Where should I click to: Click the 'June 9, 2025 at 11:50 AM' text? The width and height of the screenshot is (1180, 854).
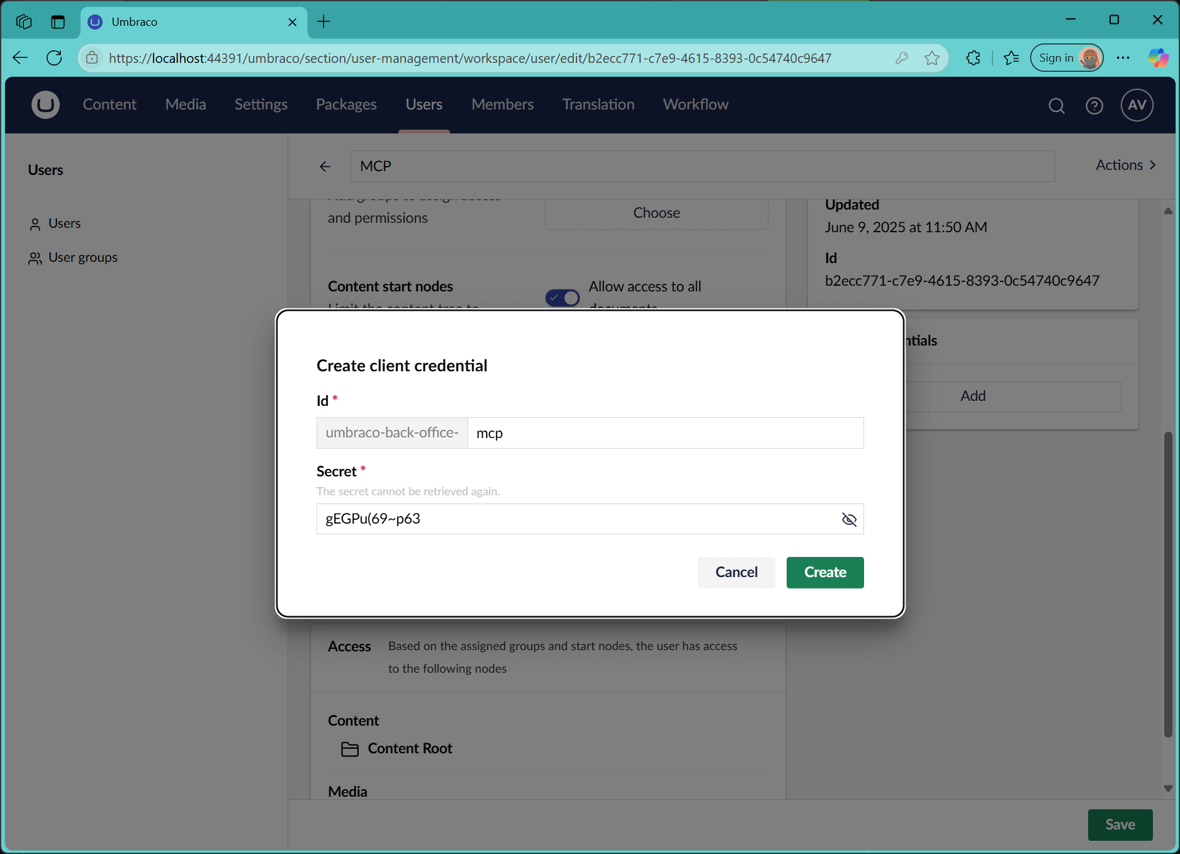tap(906, 228)
